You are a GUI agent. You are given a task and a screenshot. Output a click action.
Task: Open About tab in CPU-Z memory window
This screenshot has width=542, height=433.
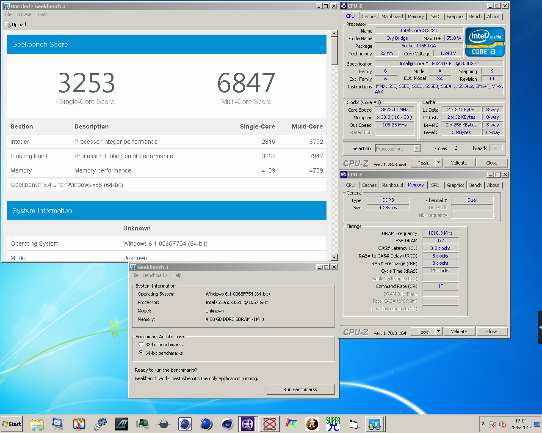[x=493, y=185]
